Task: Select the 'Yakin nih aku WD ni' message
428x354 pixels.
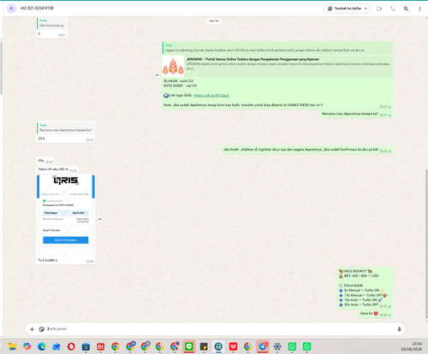Action: [x=57, y=169]
